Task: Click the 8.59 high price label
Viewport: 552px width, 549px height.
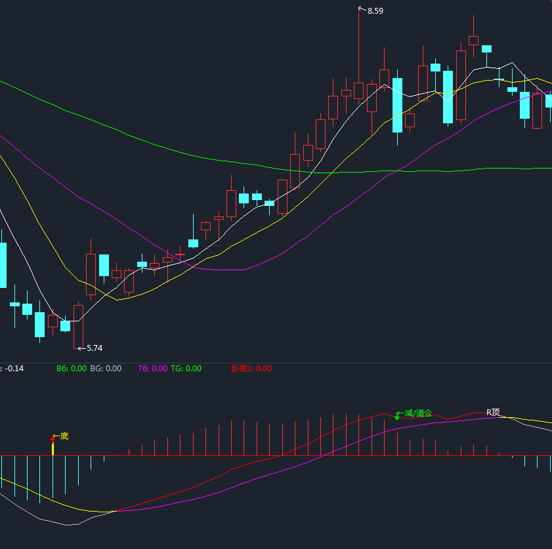Action: coord(375,11)
